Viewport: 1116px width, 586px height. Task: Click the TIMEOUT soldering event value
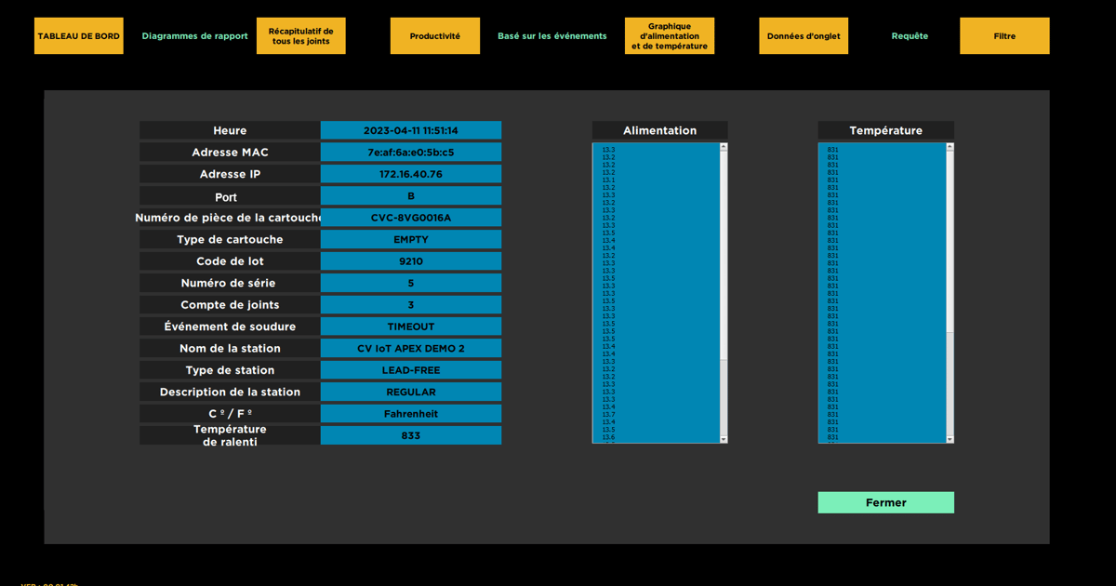(x=410, y=326)
